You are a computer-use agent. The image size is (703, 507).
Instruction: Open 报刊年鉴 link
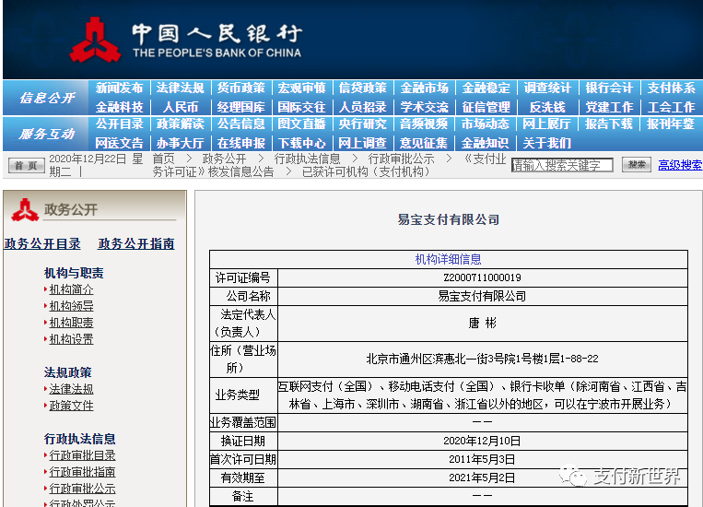click(671, 124)
